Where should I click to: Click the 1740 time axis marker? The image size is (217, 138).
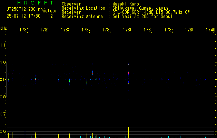pyautogui.click(x=211, y=30)
